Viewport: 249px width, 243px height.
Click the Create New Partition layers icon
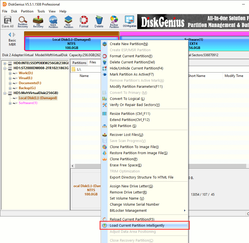(x=105, y=44)
